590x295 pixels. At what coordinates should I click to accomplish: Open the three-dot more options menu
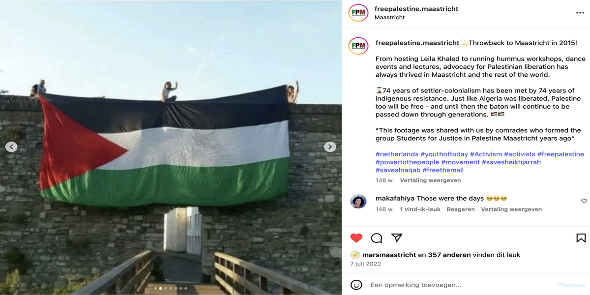580,13
